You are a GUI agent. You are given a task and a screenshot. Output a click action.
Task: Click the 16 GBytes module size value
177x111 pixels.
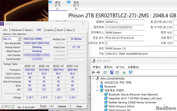pyautogui.click(x=76, y=39)
